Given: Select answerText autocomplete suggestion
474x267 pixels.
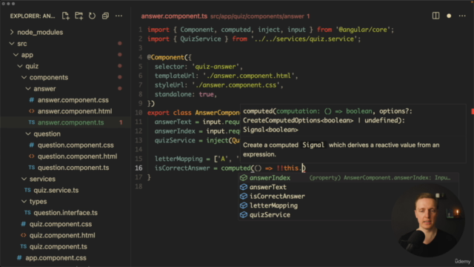Looking at the screenshot, I should click(348, 187).
